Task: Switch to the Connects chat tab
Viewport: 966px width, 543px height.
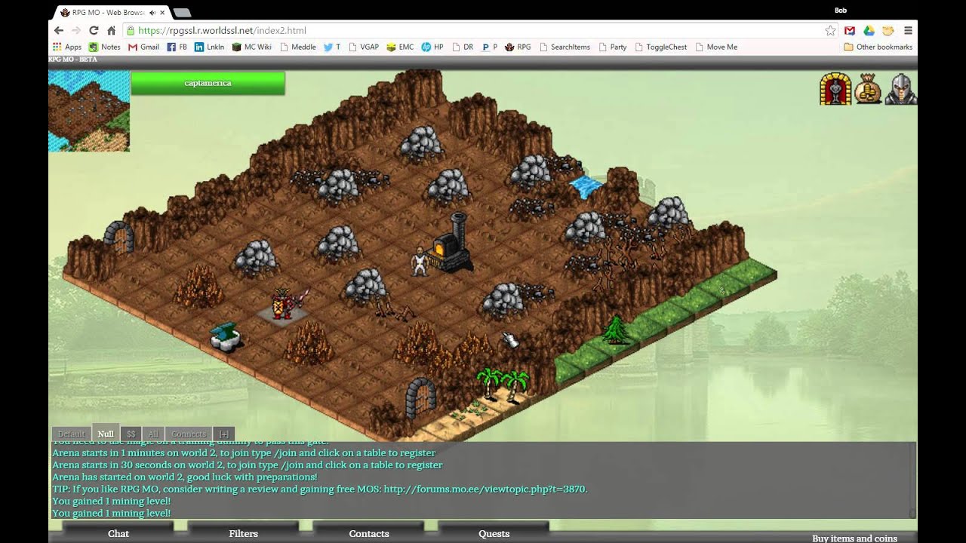Action: [189, 434]
